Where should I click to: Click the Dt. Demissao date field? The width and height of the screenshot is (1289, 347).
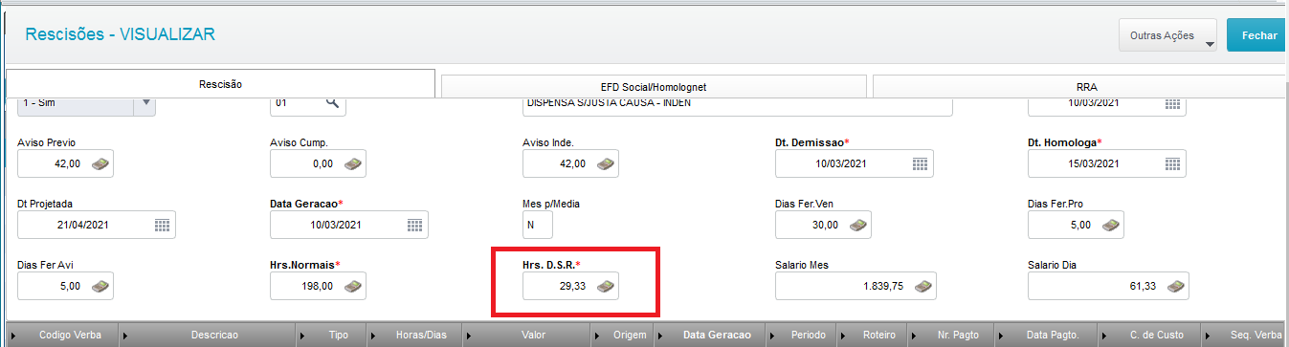click(x=854, y=164)
